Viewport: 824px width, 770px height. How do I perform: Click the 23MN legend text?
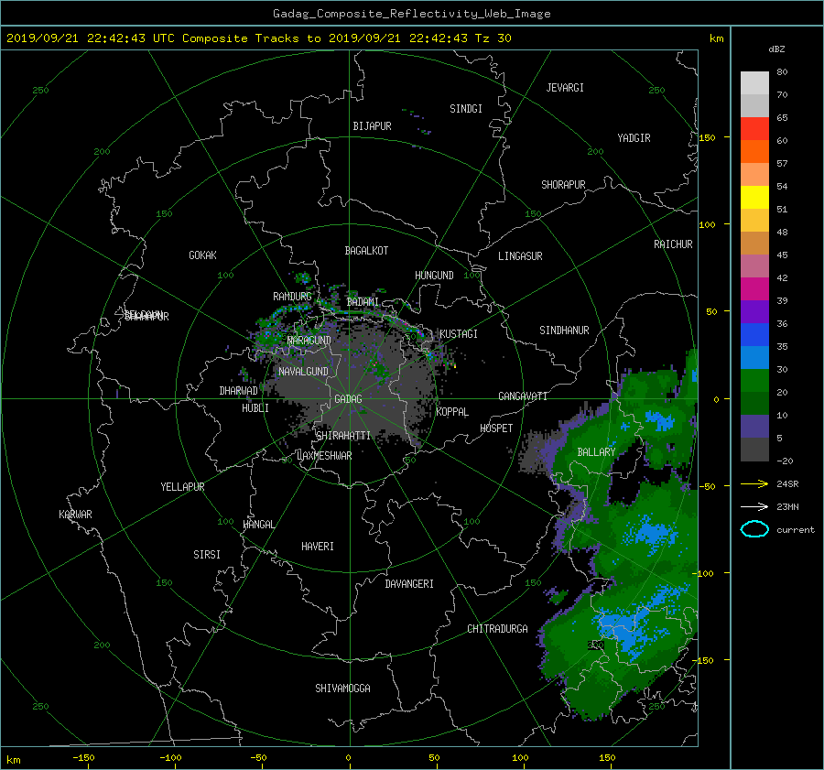pyautogui.click(x=787, y=507)
